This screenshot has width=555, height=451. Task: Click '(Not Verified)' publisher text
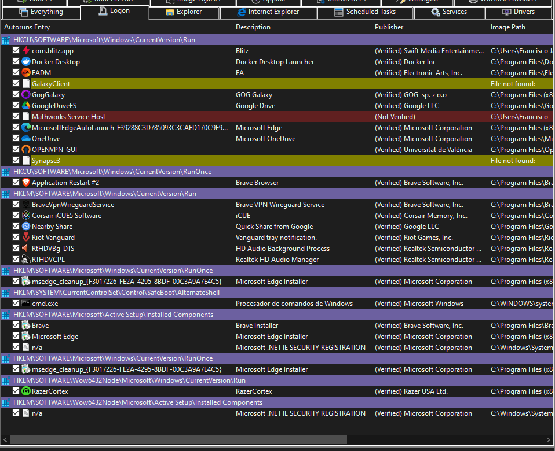[x=395, y=117]
